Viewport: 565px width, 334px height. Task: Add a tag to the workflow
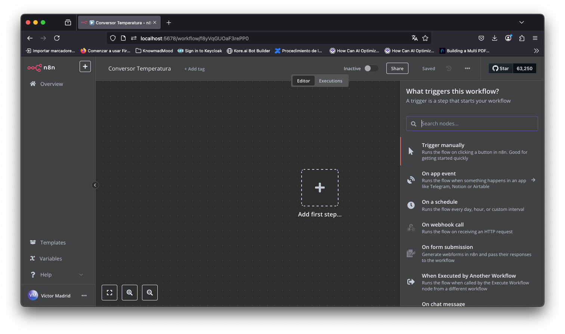pos(194,69)
